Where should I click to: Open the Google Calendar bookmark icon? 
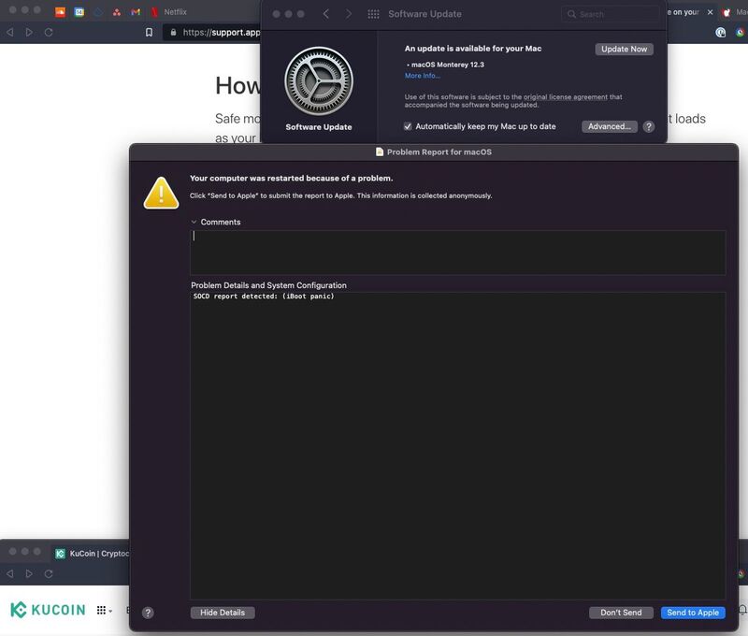pos(79,12)
